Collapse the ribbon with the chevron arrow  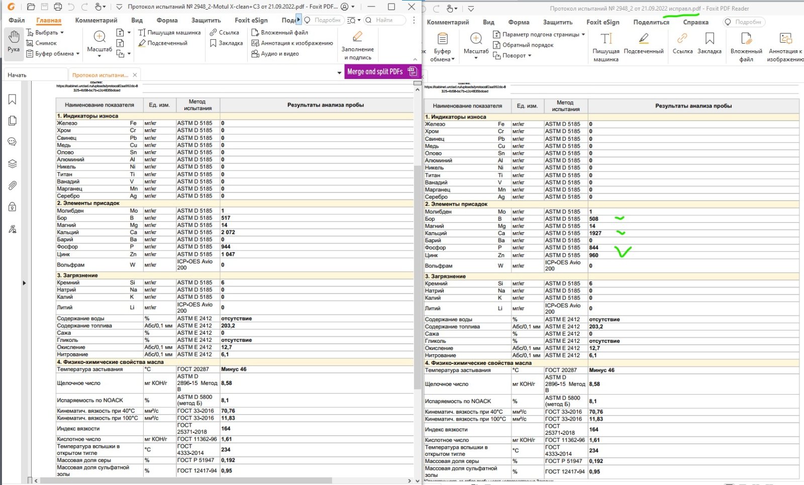(x=415, y=59)
